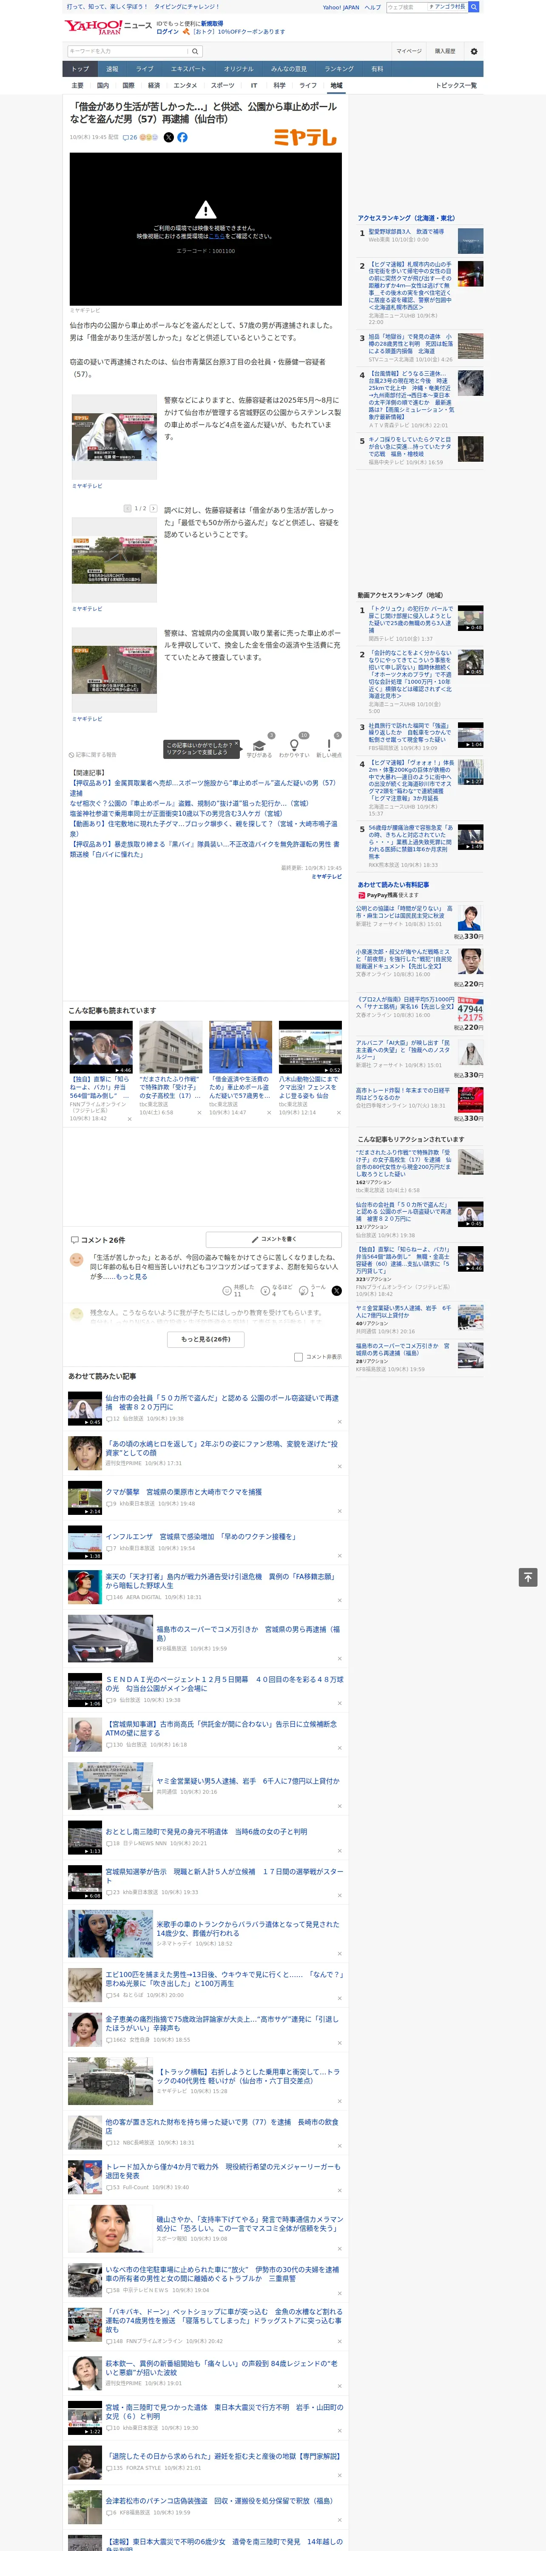Open the article's 26 comments count icon

(130, 138)
